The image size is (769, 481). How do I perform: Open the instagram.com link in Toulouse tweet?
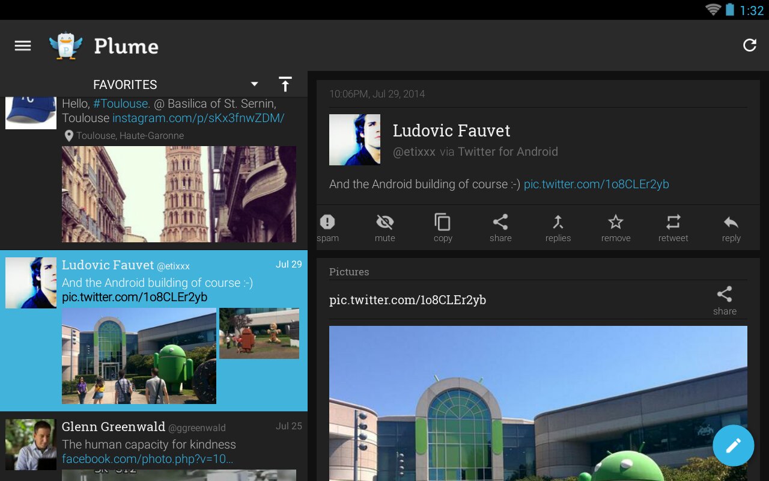(198, 118)
